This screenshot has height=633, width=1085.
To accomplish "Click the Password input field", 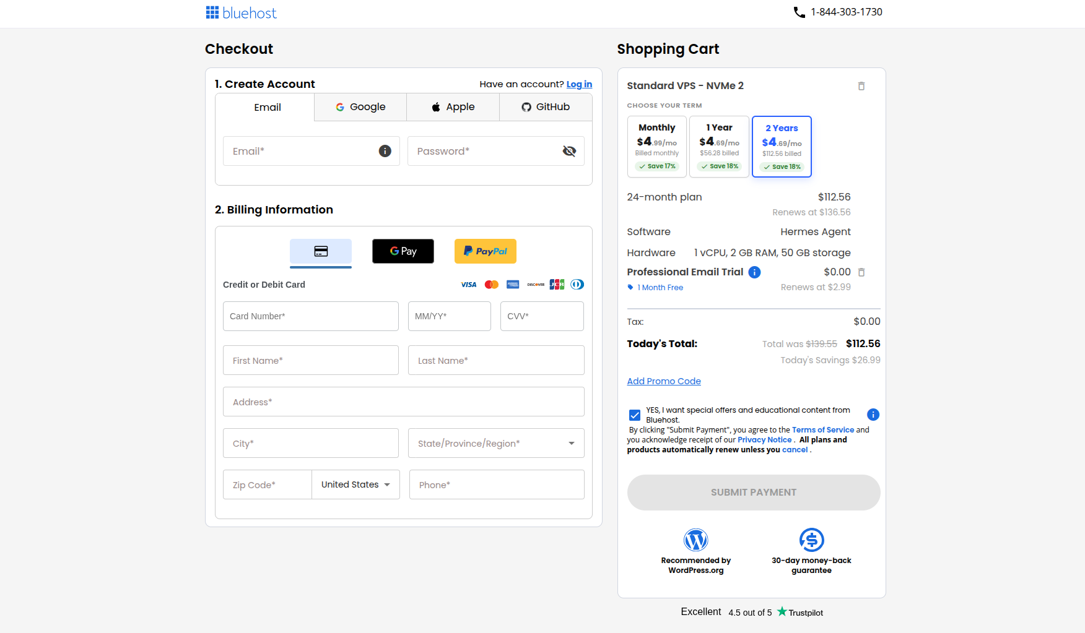I will coord(496,151).
